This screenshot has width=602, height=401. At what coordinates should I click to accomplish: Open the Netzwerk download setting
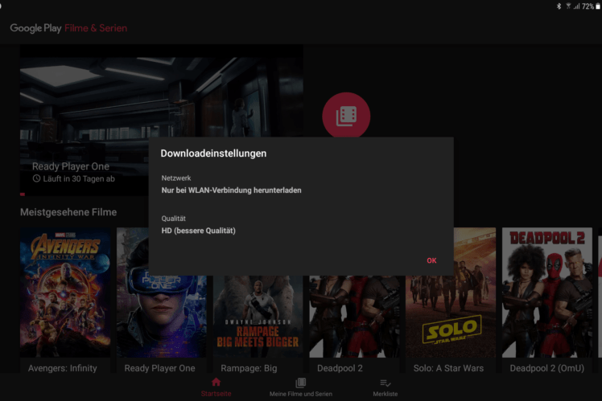[301, 184]
